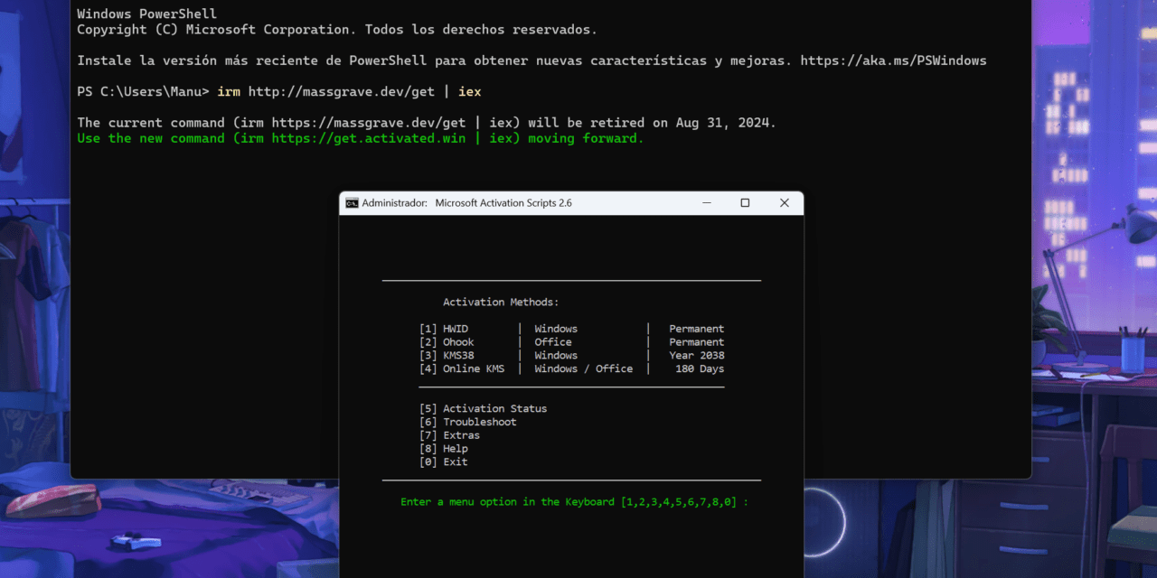Screen dimensions: 1157x578
Task: Minimize the Microsoft Activation Scripts window
Action: 706,203
